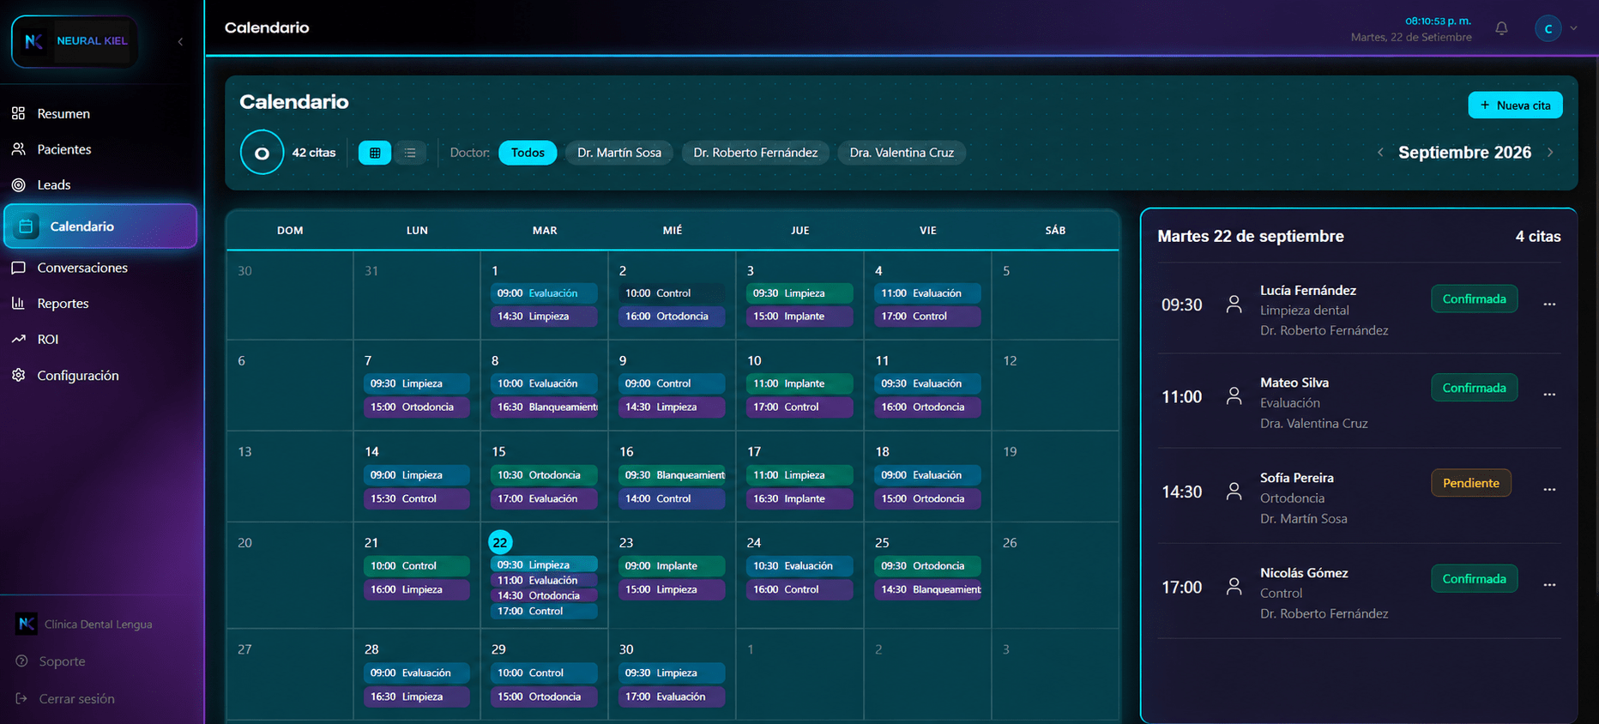The image size is (1599, 724).
Task: Open 10:00 Control event on day 21
Action: (416, 566)
